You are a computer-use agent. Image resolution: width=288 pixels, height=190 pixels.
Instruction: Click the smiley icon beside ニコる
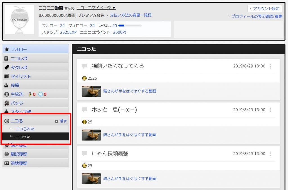7,121
